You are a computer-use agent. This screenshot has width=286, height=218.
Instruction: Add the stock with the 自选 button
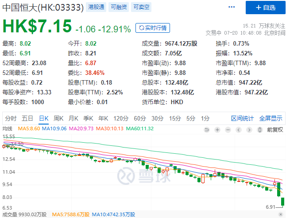pyautogui.click(x=265, y=8)
